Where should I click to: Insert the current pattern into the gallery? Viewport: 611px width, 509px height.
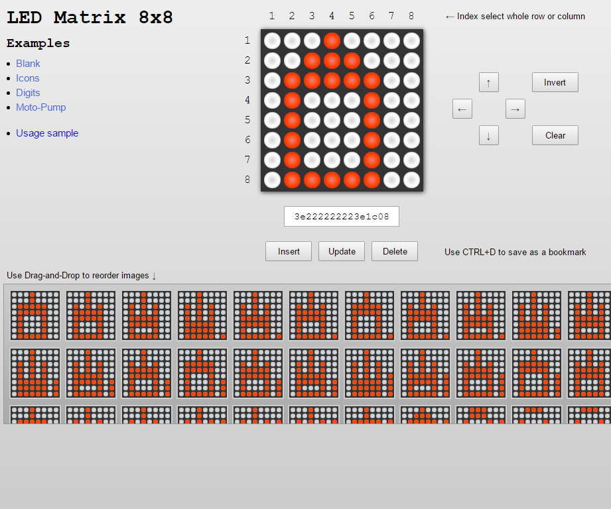pyautogui.click(x=288, y=251)
